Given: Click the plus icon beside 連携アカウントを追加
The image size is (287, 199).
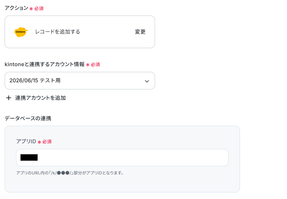Looking at the screenshot, I should click(x=8, y=98).
